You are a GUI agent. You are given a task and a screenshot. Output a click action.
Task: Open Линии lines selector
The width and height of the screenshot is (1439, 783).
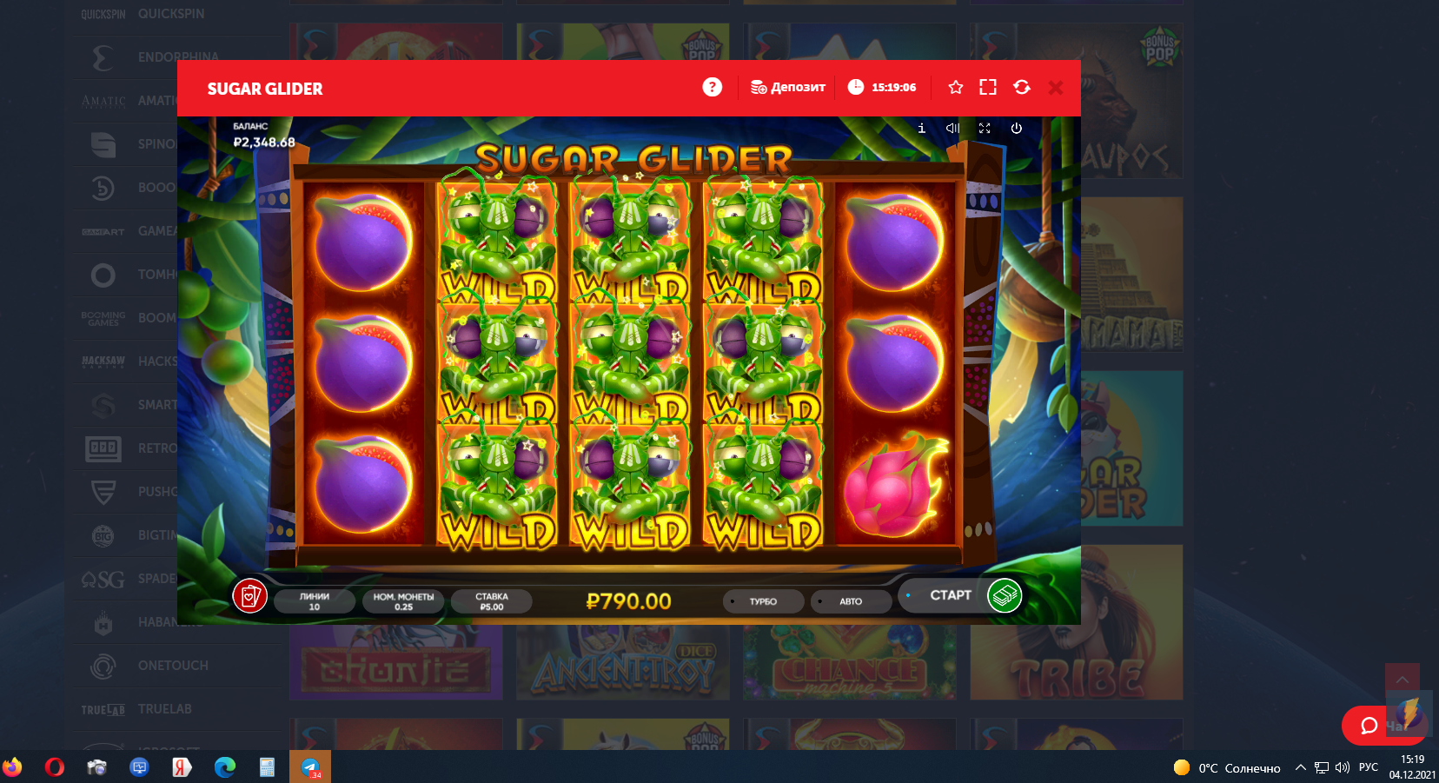pos(315,601)
